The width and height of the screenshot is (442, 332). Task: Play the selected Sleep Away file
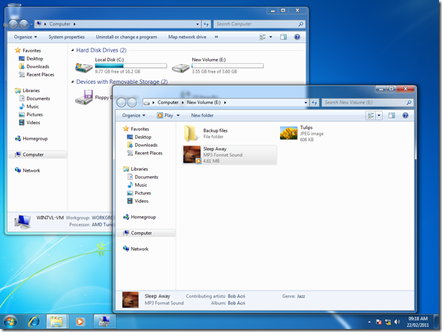165,115
